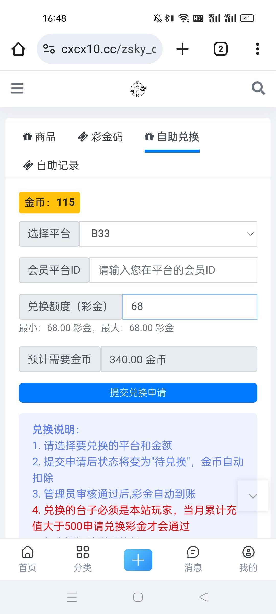Screen dimensions: 276x614
Task: Switch to the 商品 tab
Action: pos(39,137)
